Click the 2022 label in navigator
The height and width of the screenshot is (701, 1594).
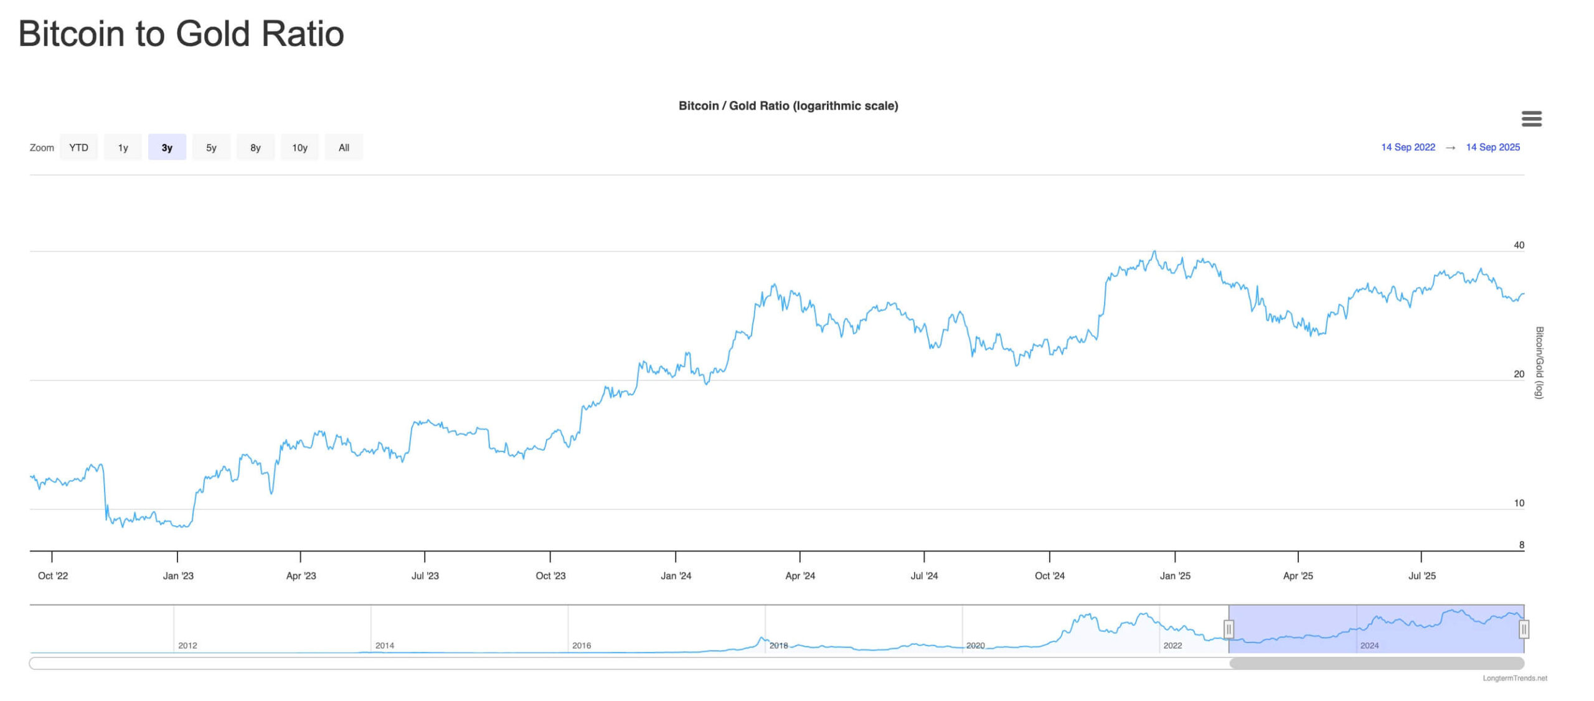tap(1172, 646)
